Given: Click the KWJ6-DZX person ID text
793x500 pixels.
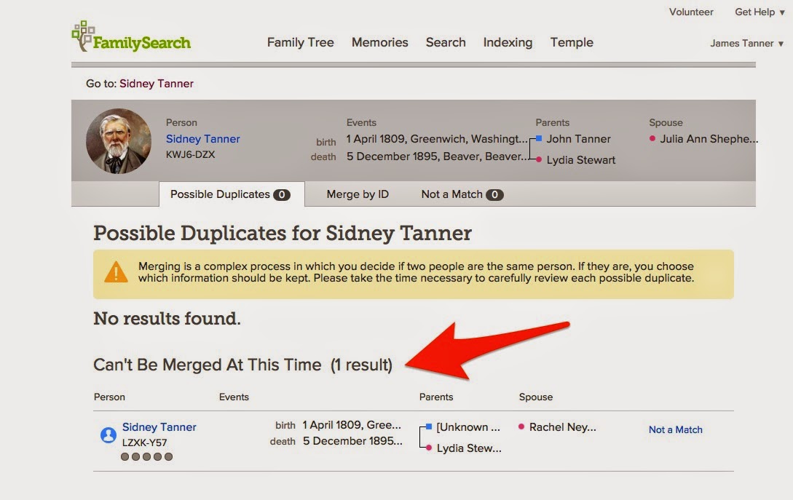Looking at the screenshot, I should click(x=191, y=154).
